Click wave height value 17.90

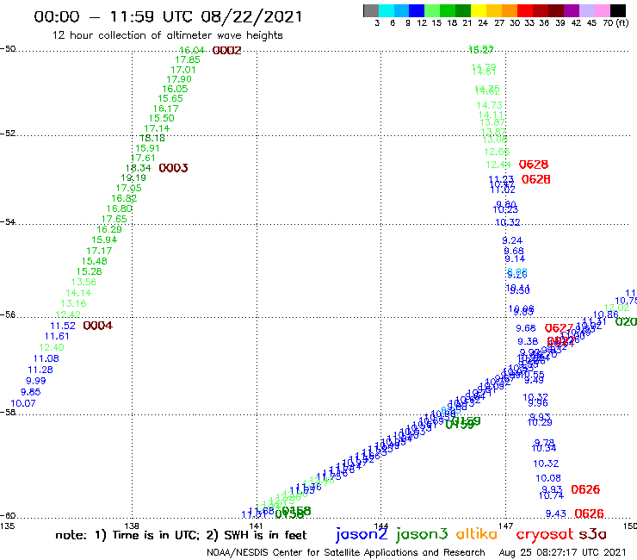179,79
